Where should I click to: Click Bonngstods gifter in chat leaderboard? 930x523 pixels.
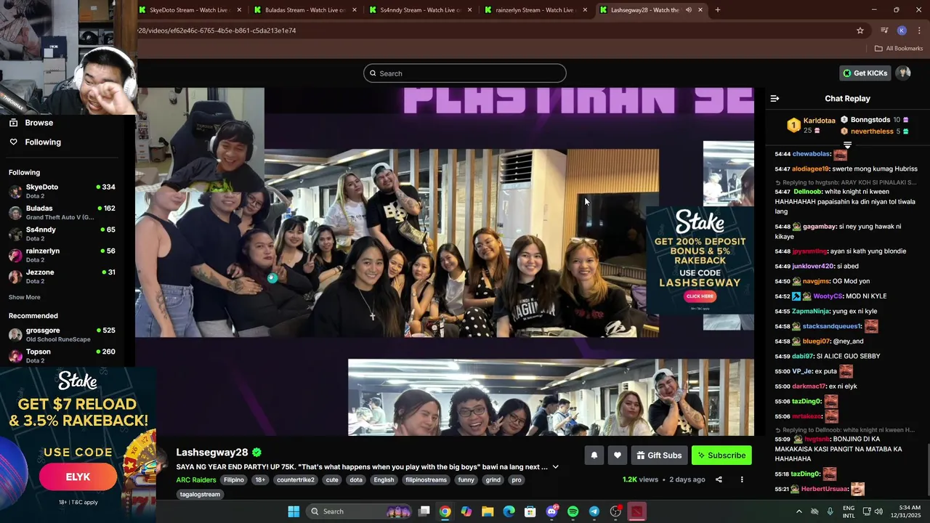pos(870,120)
